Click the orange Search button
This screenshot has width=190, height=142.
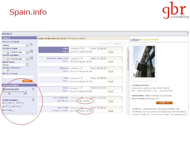pos(27,81)
